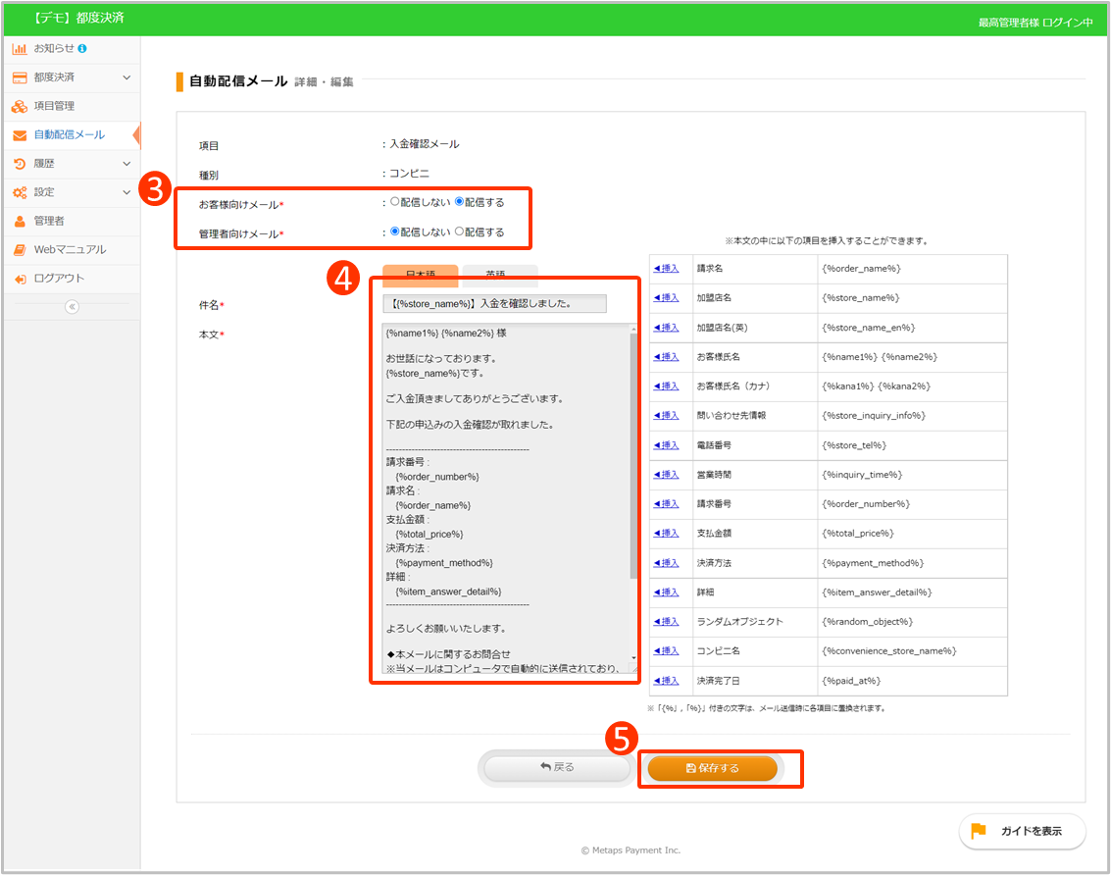Click the 都度決済 card icon in sidebar
Viewport: 1111px width, 875px height.
point(20,77)
